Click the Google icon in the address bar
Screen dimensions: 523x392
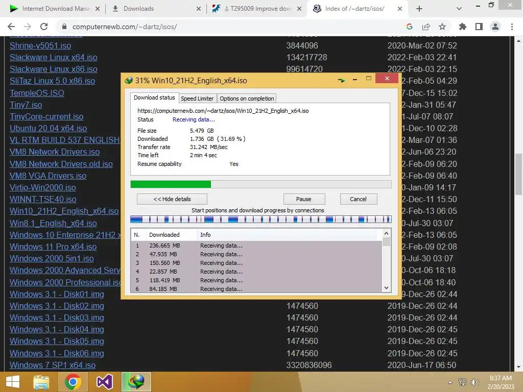(409, 27)
